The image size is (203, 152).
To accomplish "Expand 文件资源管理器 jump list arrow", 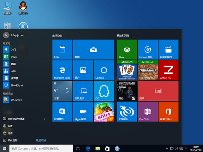I will [x=44, y=119].
